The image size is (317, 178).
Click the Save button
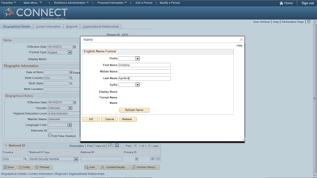tap(9, 167)
